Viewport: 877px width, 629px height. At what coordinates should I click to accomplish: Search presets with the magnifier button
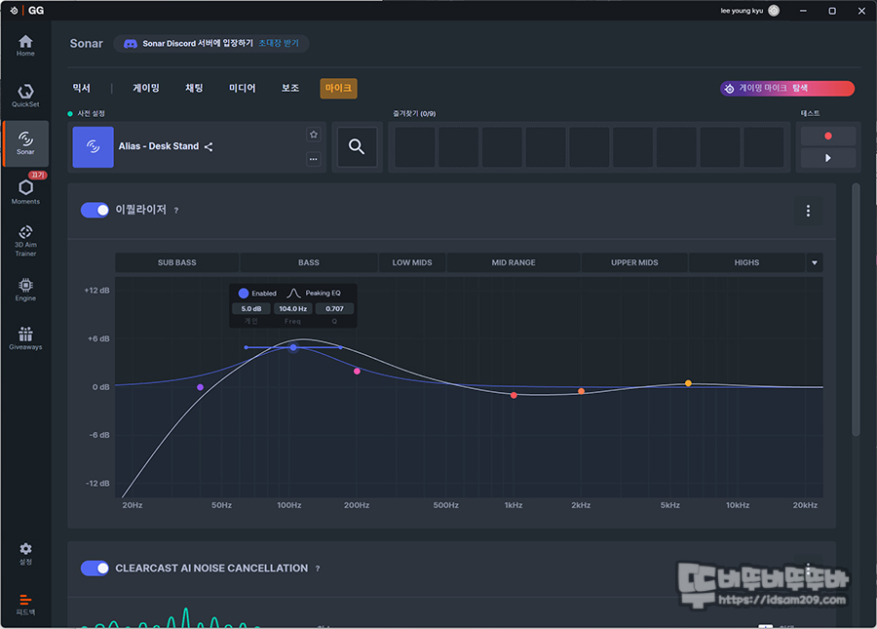[x=357, y=146]
